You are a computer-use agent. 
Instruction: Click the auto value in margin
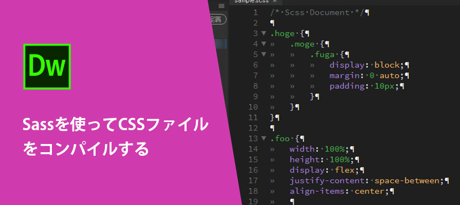click(x=390, y=76)
